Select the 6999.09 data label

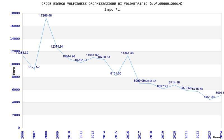tap(139, 81)
